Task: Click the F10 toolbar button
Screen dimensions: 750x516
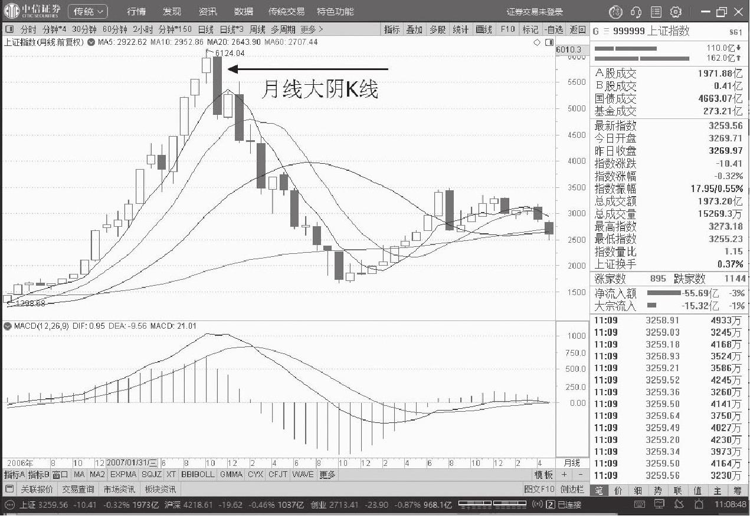Action: pos(507,29)
